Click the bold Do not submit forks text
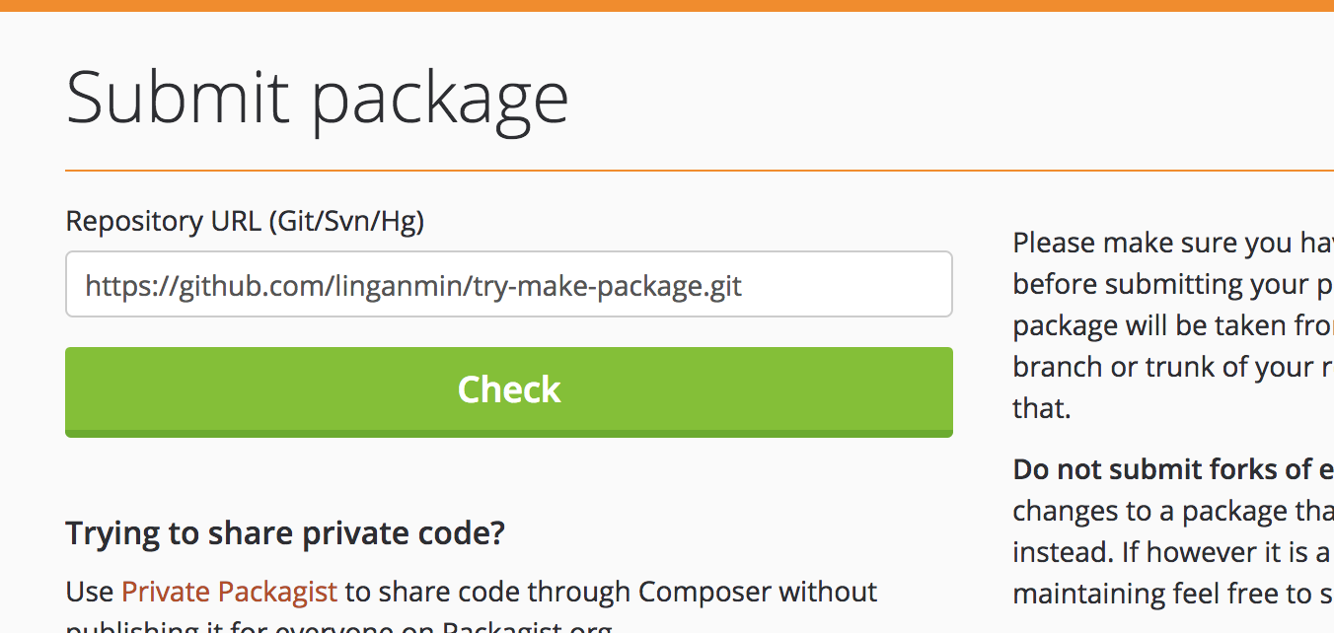 [x=1173, y=469]
